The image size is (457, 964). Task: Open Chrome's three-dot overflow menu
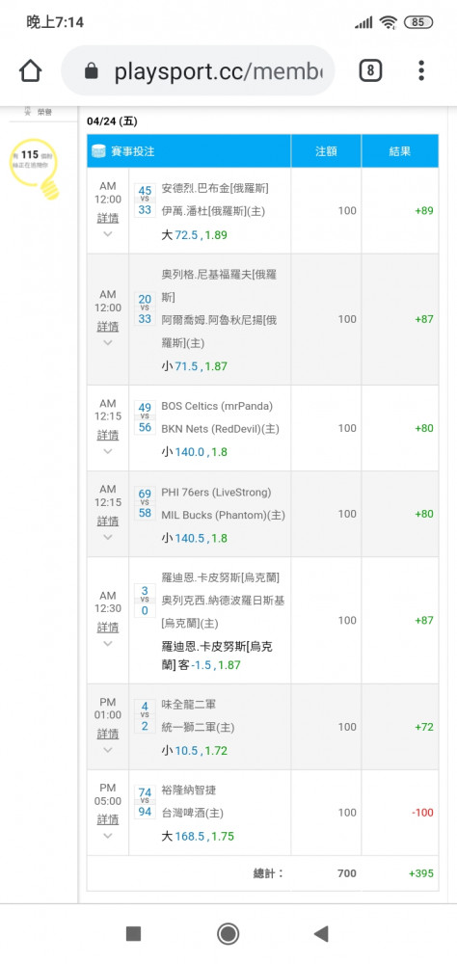(x=421, y=70)
